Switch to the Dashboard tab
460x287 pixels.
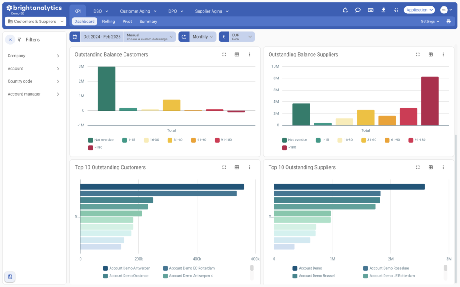pyautogui.click(x=84, y=22)
